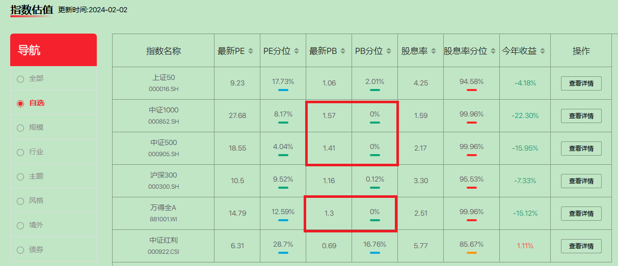Click the 指数估值 page title
The width and height of the screenshot is (618, 266).
point(31,9)
